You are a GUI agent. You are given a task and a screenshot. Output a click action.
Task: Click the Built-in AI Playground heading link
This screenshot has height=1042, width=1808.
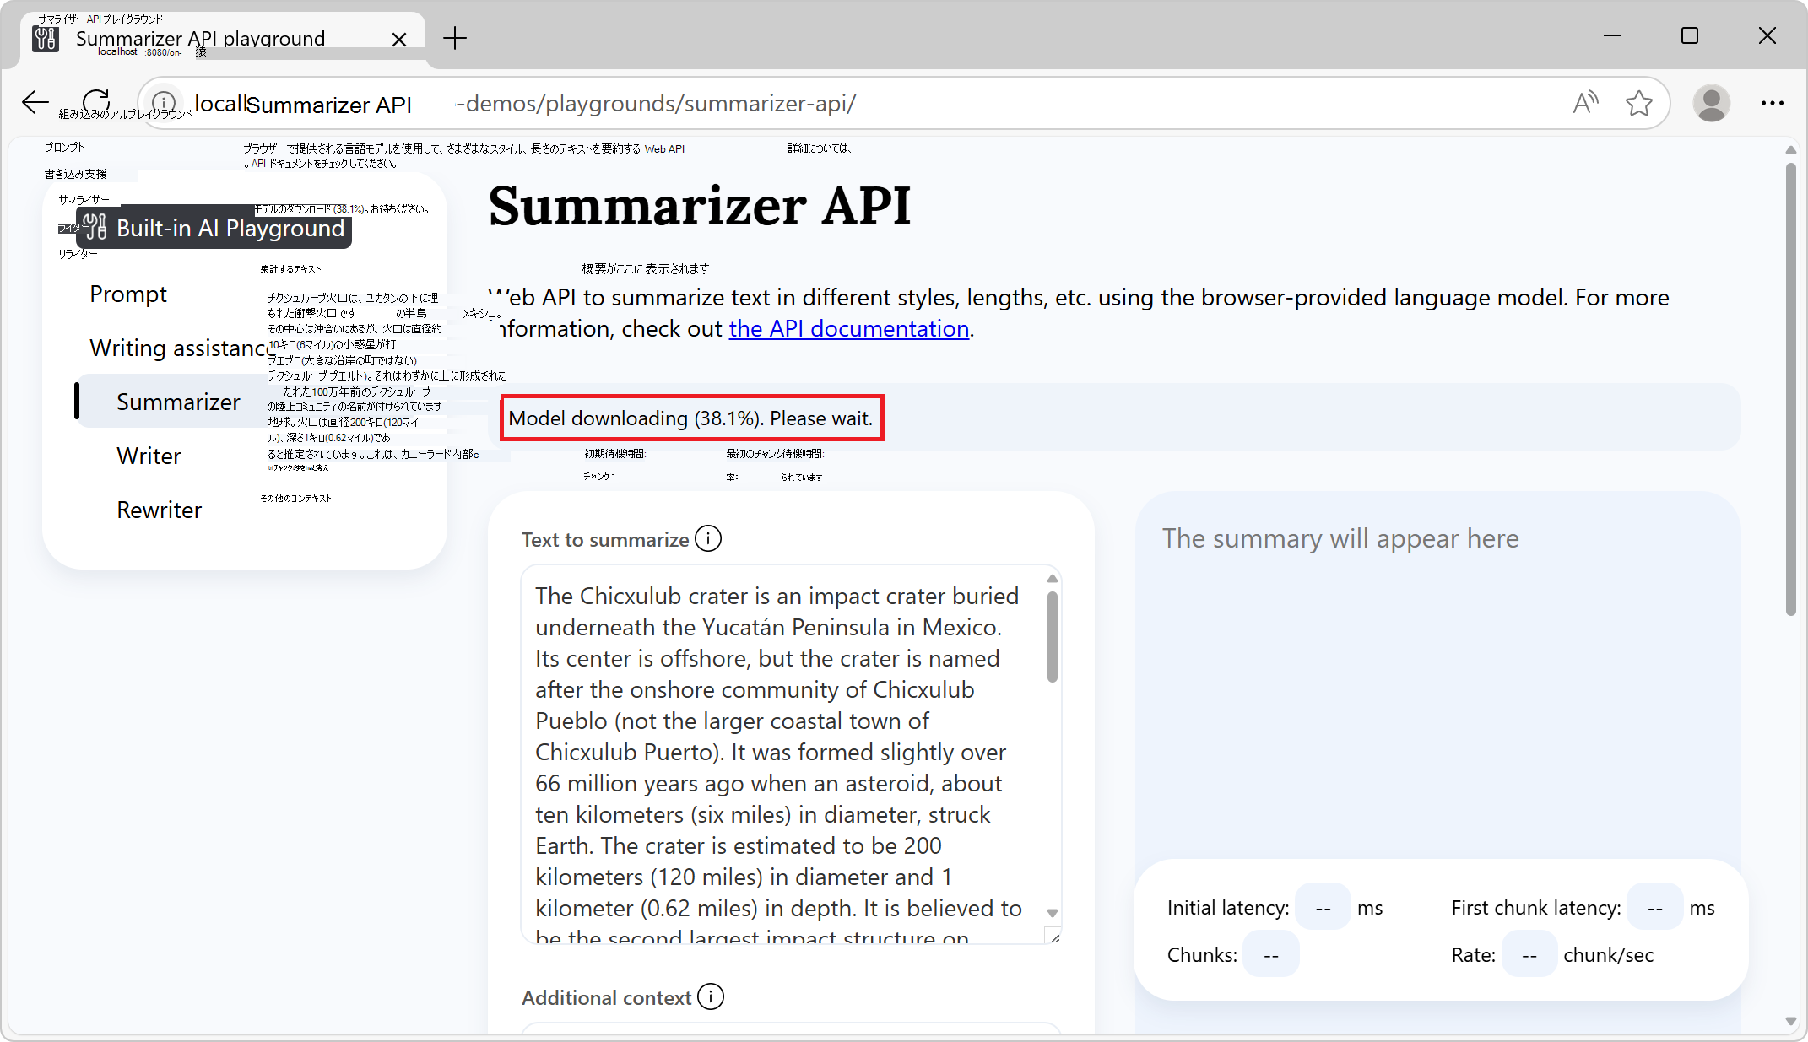(230, 228)
